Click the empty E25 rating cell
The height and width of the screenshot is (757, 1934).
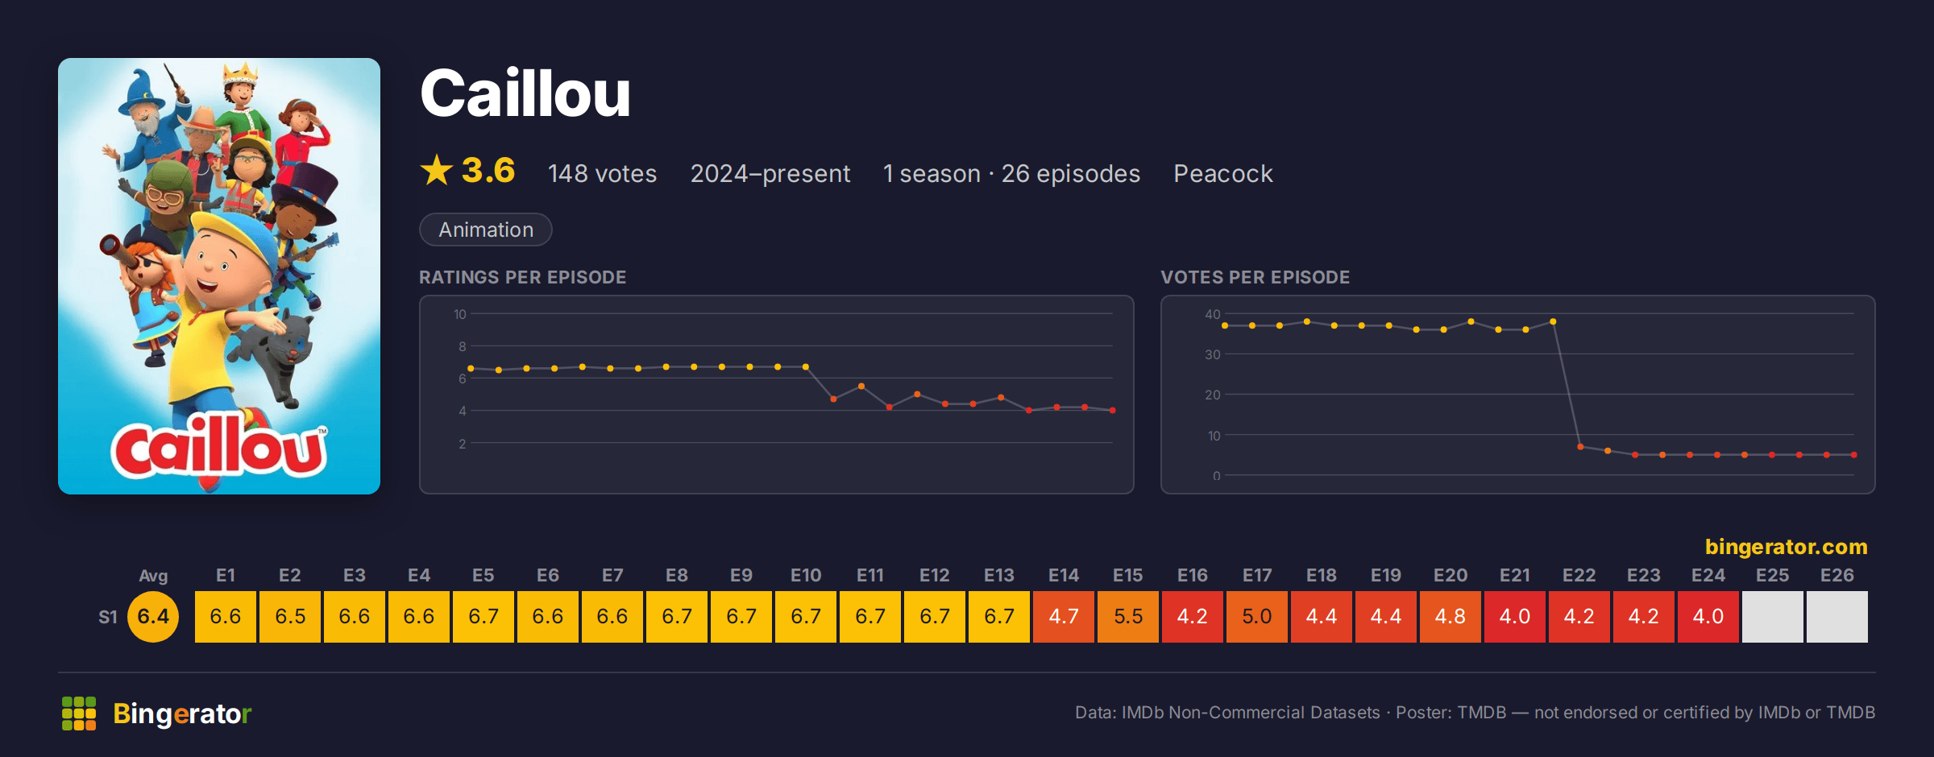[1773, 617]
